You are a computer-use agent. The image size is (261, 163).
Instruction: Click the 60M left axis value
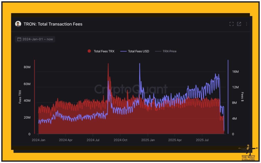27,84
